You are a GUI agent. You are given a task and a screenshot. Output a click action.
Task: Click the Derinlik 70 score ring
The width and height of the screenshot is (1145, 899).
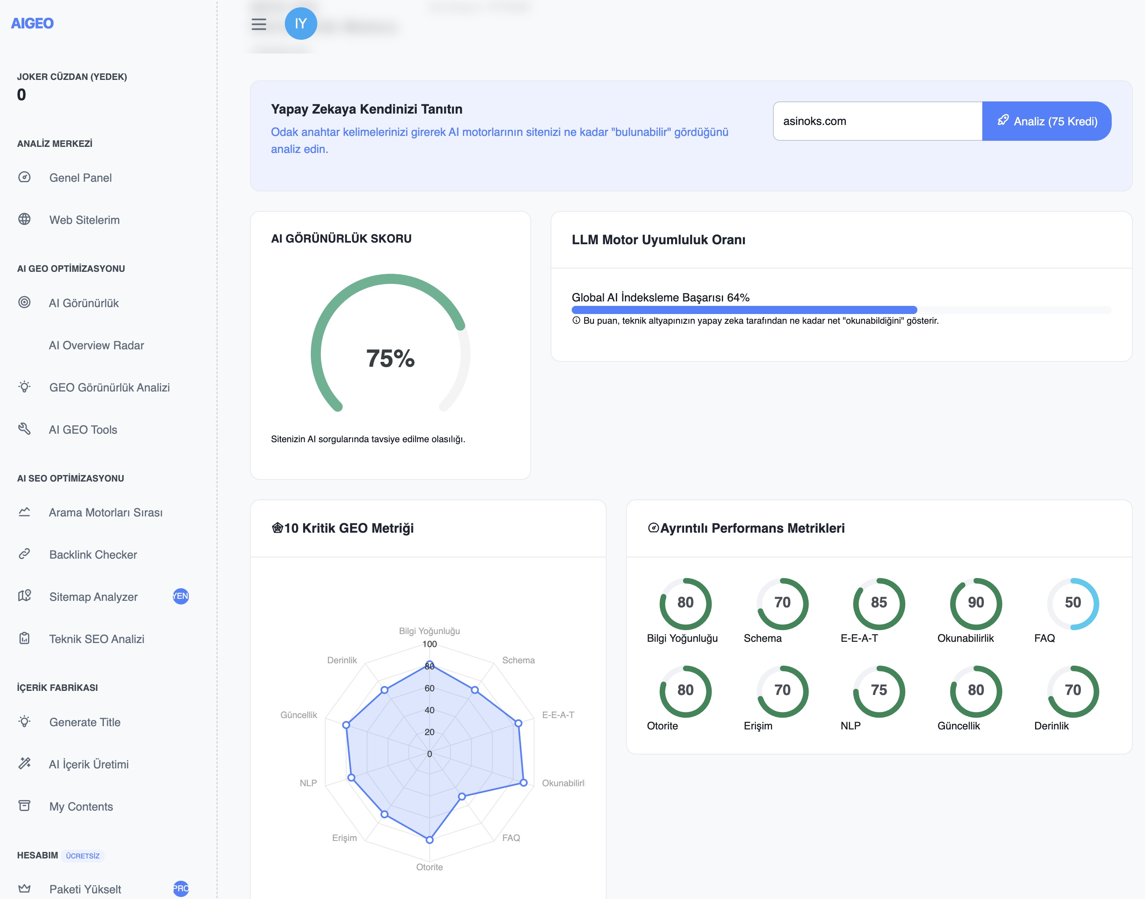click(x=1072, y=691)
